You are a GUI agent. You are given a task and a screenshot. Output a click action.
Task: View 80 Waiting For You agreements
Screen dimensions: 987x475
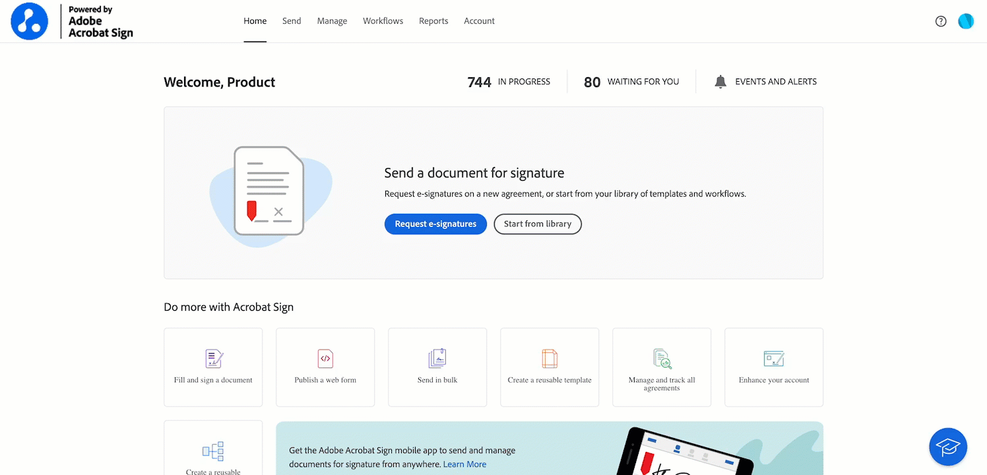click(x=631, y=82)
